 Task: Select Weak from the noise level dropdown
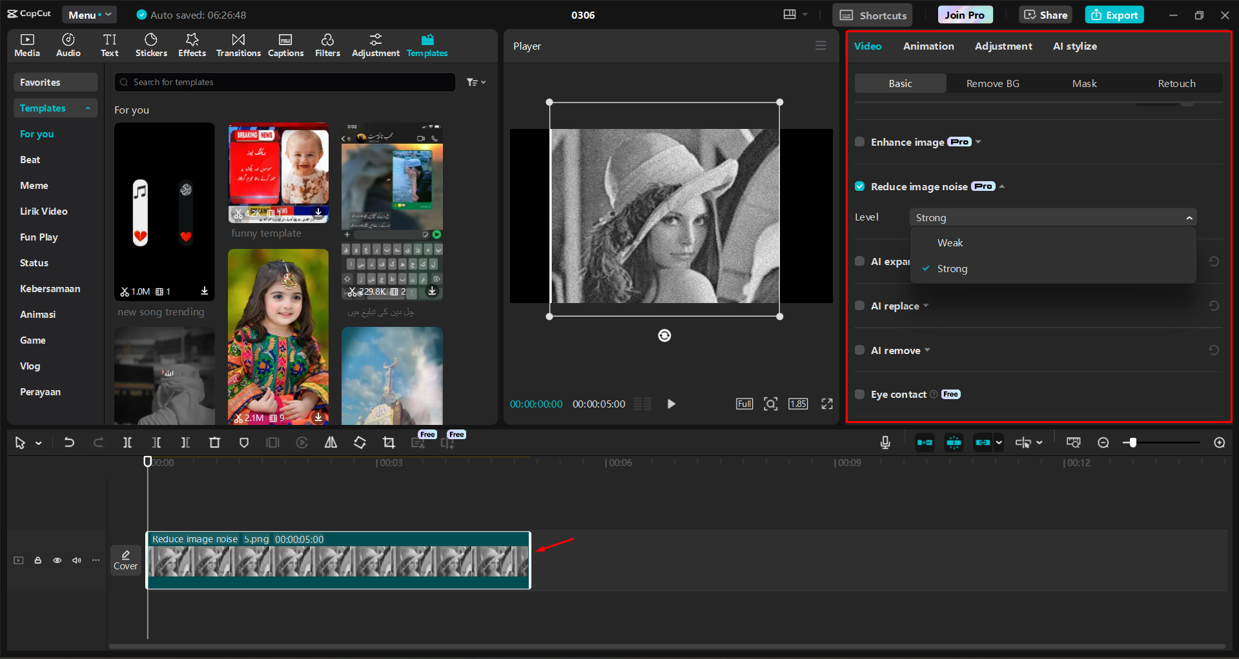click(x=950, y=242)
